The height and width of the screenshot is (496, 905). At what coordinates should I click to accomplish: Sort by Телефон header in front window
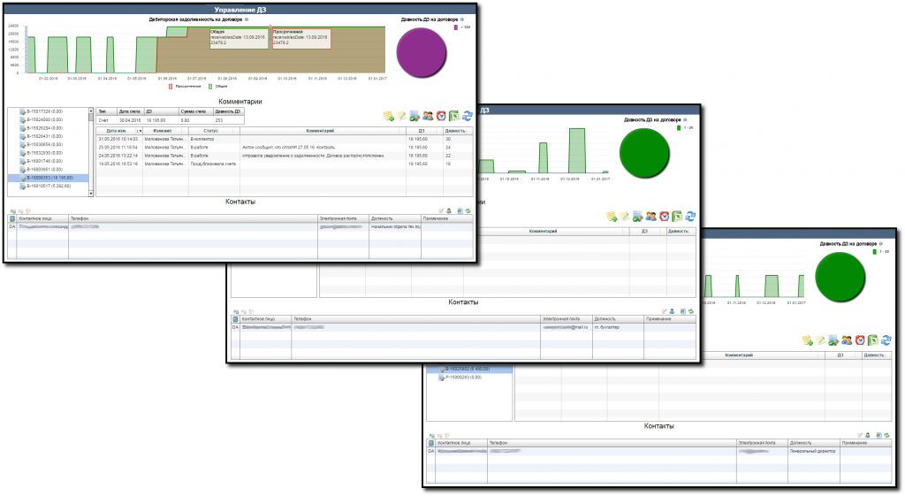click(194, 218)
